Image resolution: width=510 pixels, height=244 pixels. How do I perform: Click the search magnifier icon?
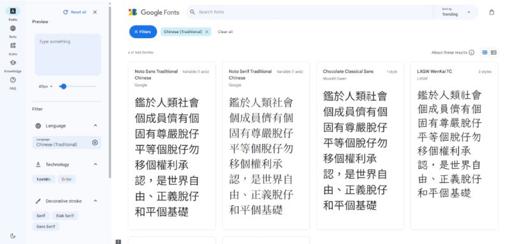point(193,12)
